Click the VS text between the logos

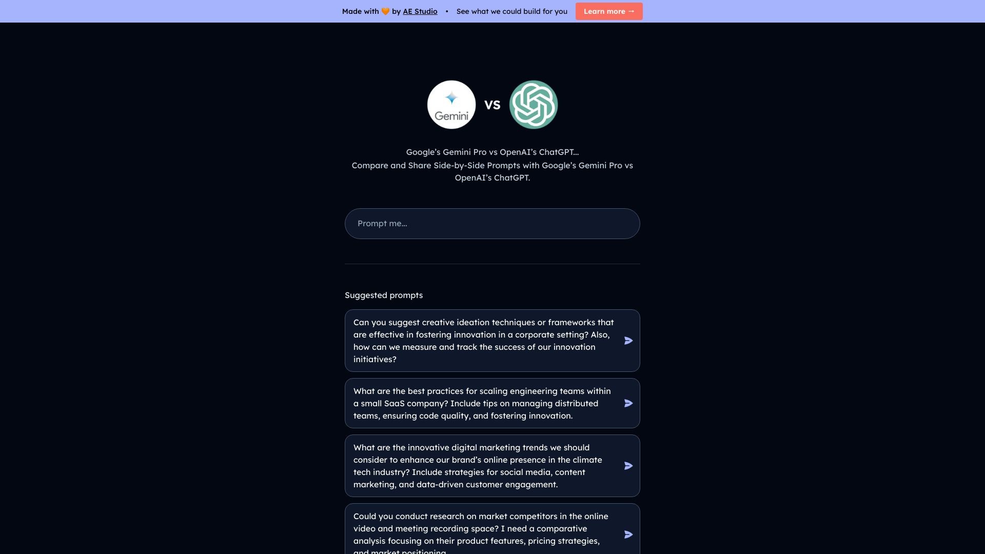[493, 105]
